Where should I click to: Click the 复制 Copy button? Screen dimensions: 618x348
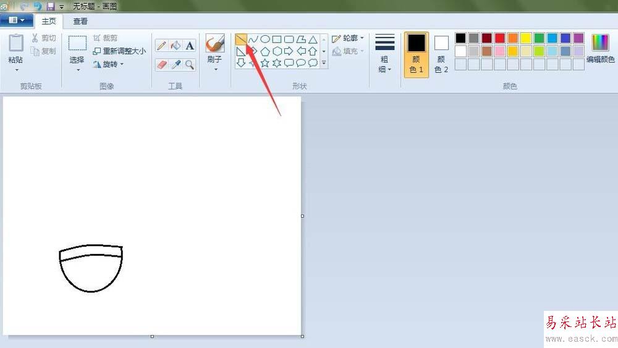[44, 51]
